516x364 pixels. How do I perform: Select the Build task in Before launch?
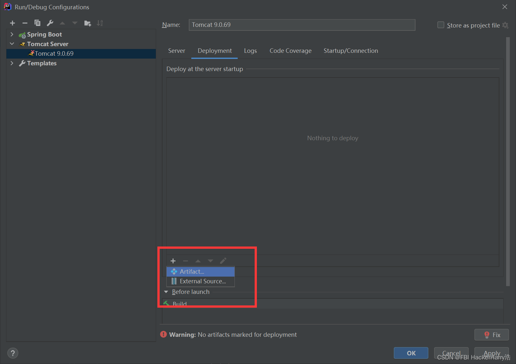click(333, 304)
